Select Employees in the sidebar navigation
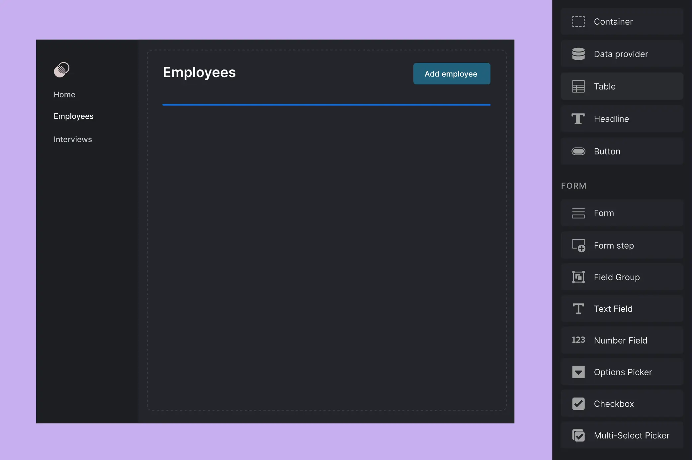The height and width of the screenshot is (460, 692). click(x=73, y=116)
